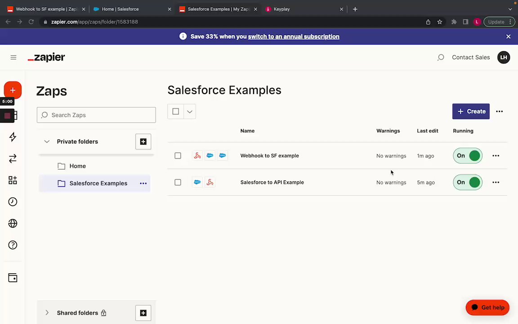Viewport: 518px width, 324px height.
Task: Click the Name column header
Action: 247,131
